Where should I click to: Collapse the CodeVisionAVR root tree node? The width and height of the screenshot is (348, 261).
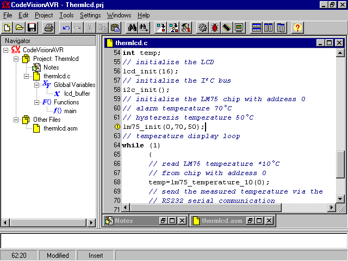pos(6,50)
